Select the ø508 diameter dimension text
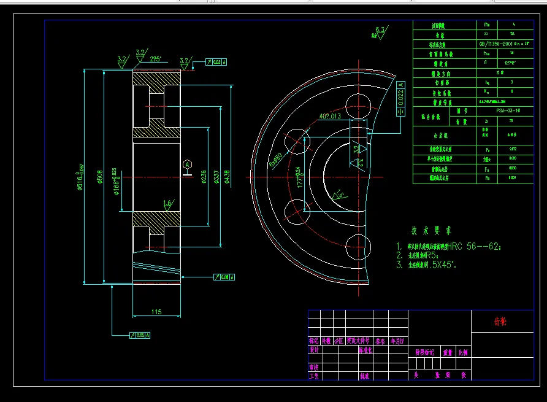The image size is (547, 402). (100, 177)
